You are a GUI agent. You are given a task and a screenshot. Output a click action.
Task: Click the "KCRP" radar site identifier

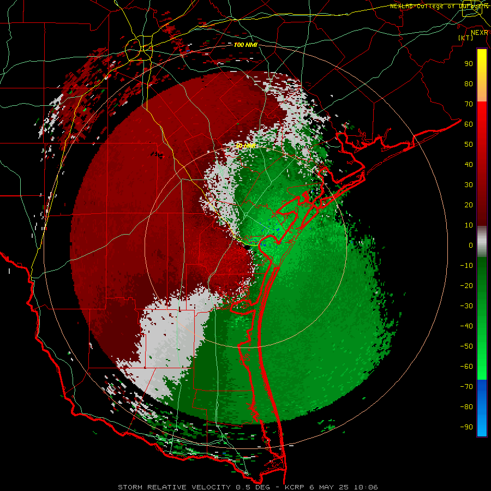pos(295,487)
